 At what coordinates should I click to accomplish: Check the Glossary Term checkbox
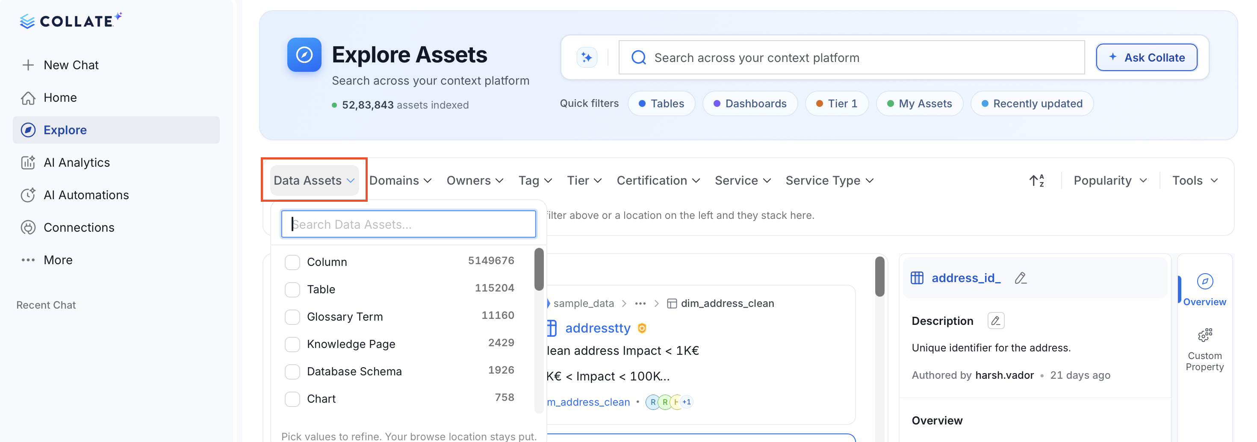pyautogui.click(x=292, y=317)
